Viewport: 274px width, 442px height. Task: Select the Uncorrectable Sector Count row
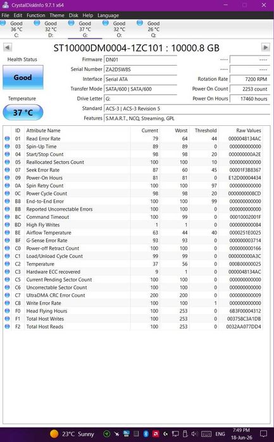point(133,288)
